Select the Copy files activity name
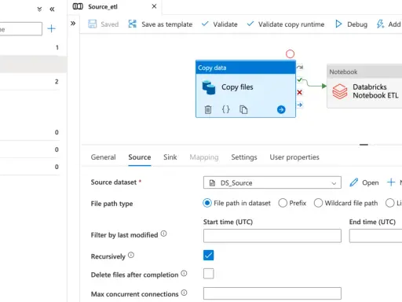 pos(237,87)
